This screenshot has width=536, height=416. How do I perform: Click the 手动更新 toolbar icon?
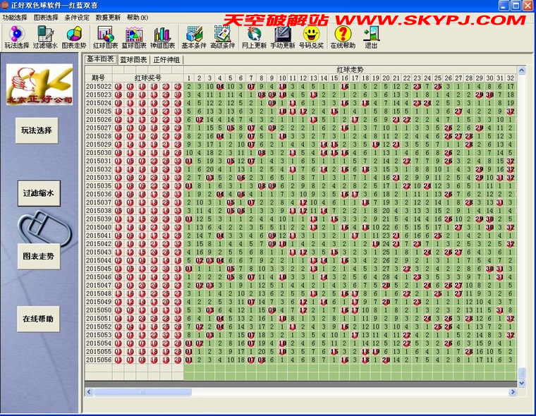(283, 37)
